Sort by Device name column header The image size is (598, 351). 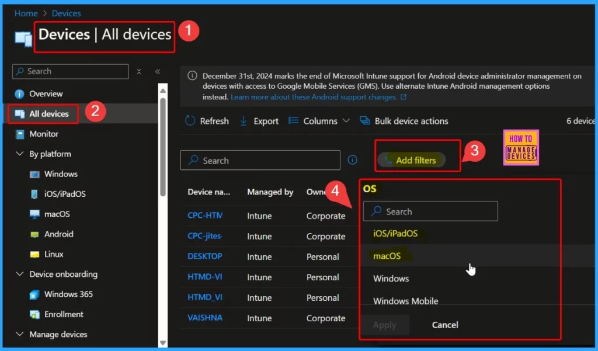[209, 192]
